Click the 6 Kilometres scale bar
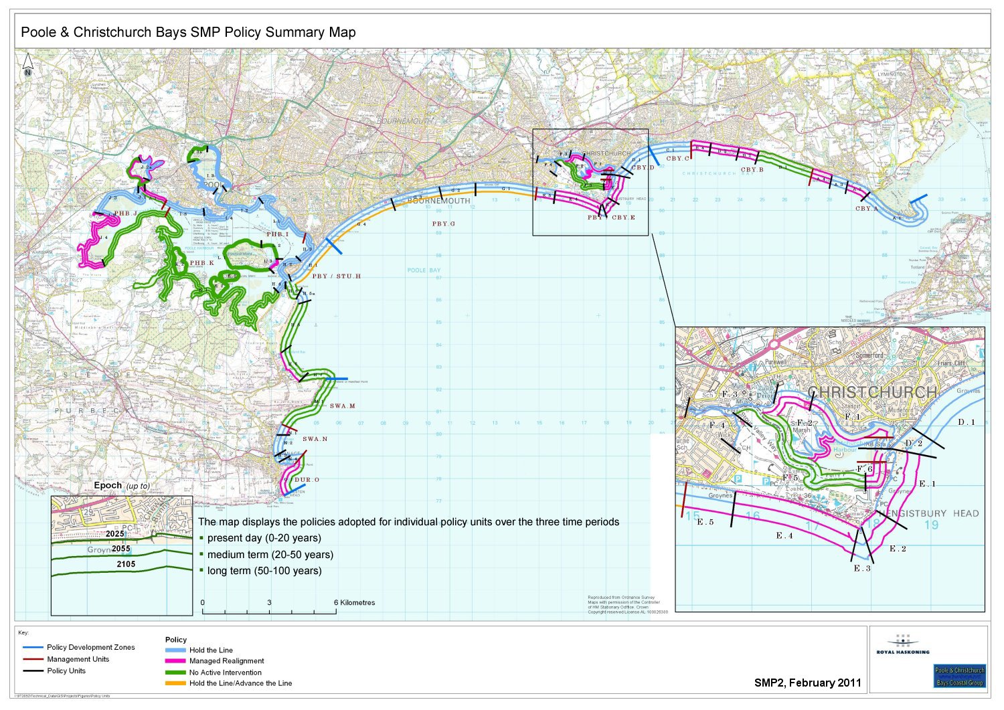1004x710 pixels. pos(269,610)
